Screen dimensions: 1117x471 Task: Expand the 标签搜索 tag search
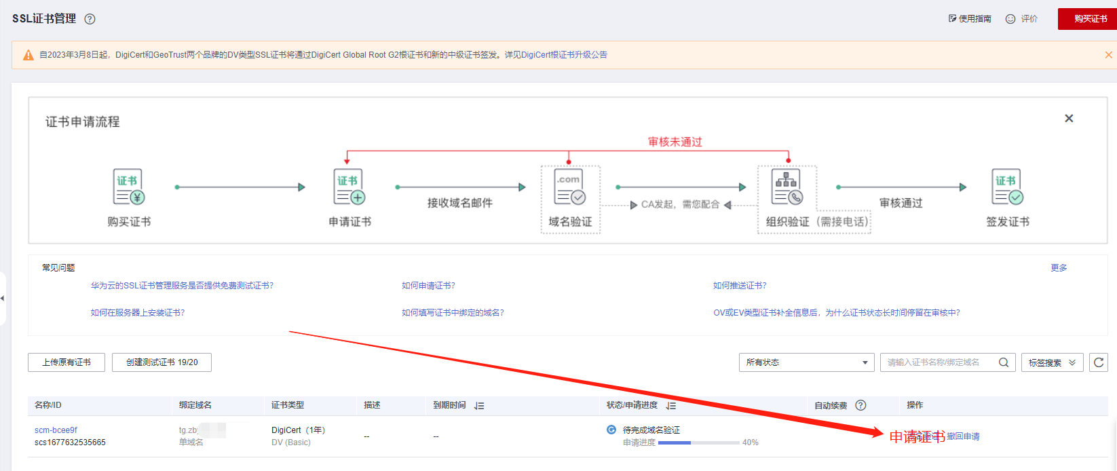1053,362
